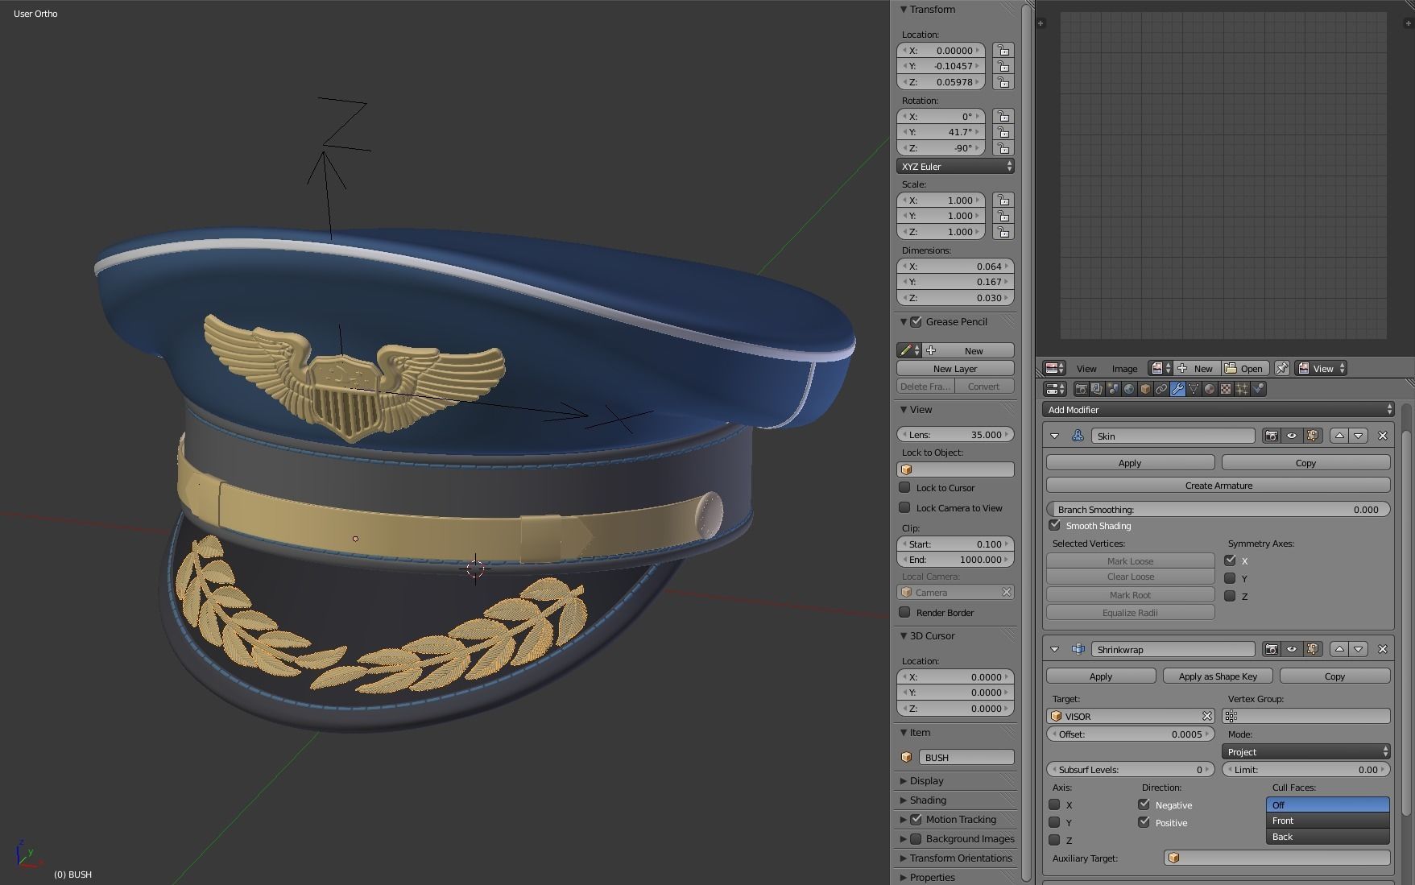
Task: Pin the image in UV editor
Action: pyautogui.click(x=1282, y=368)
